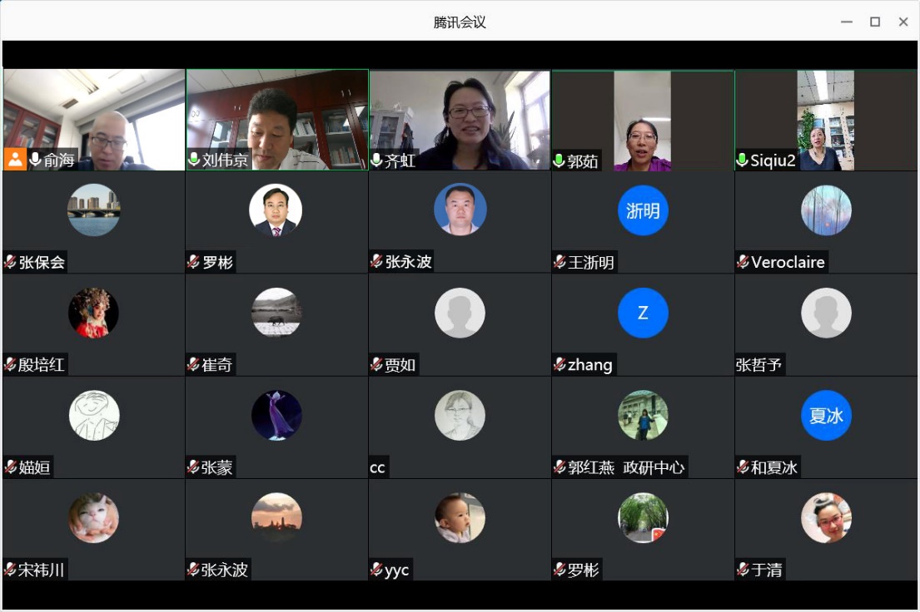Click the muted mic icon beside Veroclaire
The width and height of the screenshot is (920, 612).
click(743, 263)
